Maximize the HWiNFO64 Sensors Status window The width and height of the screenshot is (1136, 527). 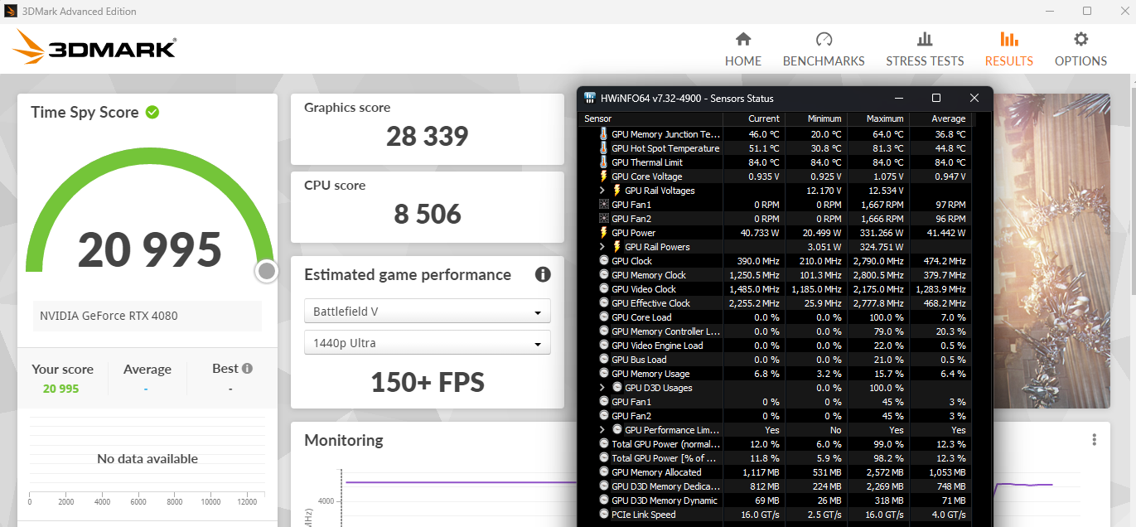(x=936, y=98)
